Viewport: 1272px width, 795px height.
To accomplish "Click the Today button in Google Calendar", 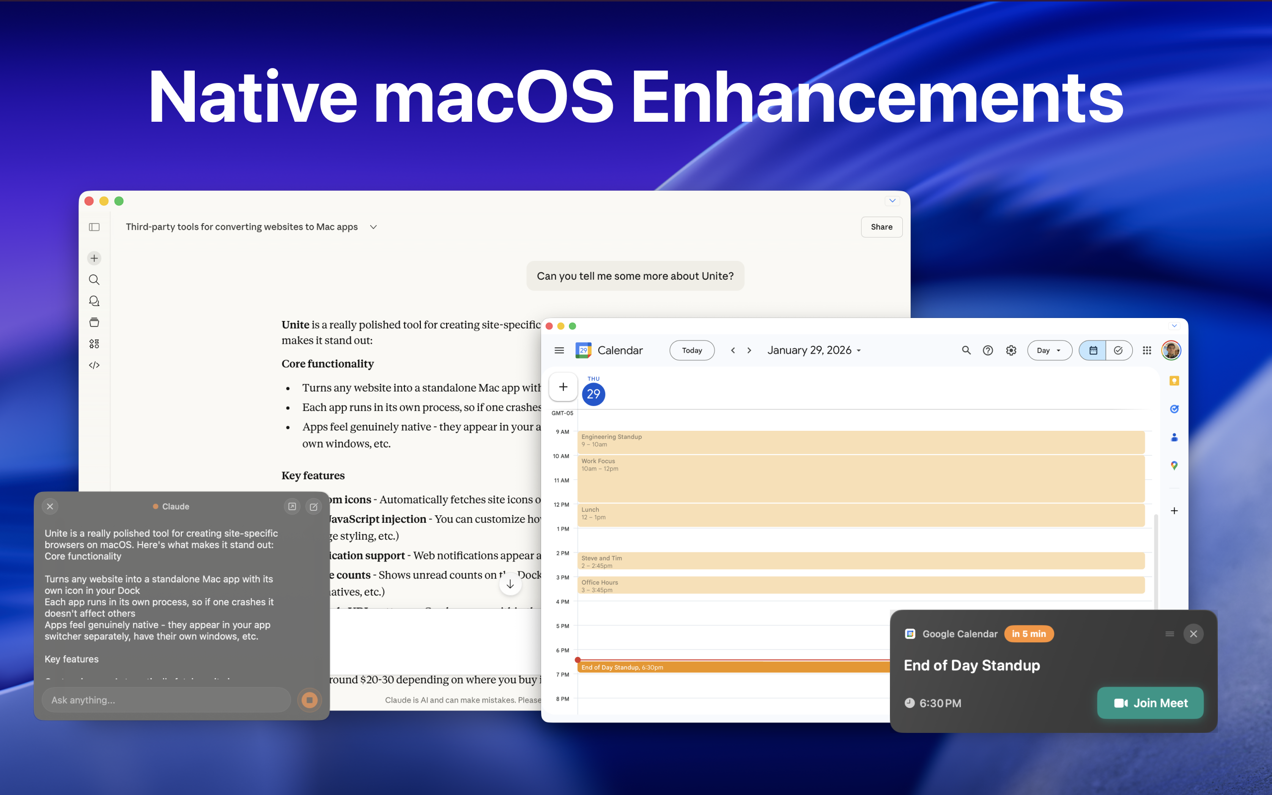I will click(x=692, y=350).
